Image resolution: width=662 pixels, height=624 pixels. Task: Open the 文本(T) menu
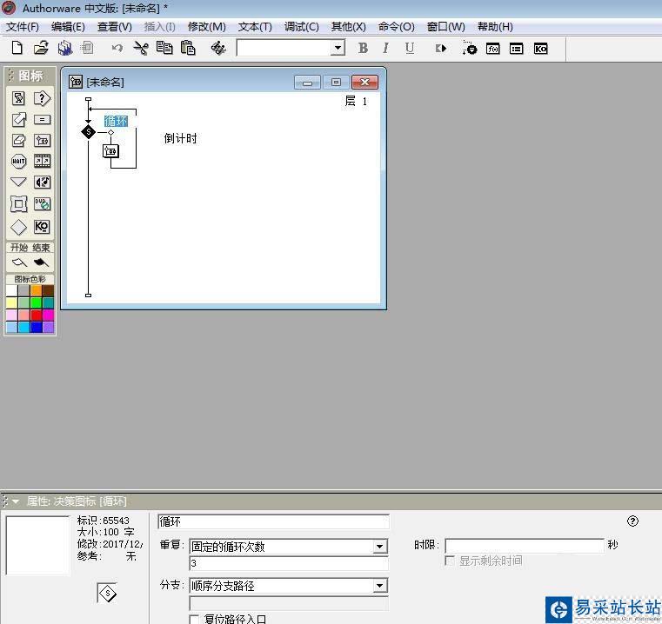(255, 27)
